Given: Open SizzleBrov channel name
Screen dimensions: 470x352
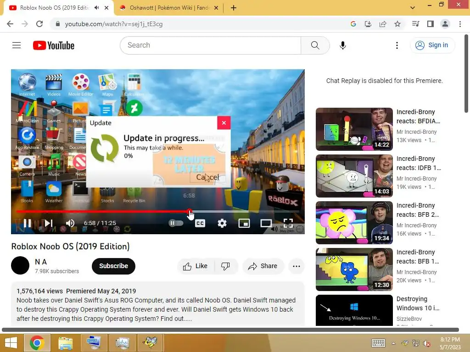Looking at the screenshot, I should (409, 319).
